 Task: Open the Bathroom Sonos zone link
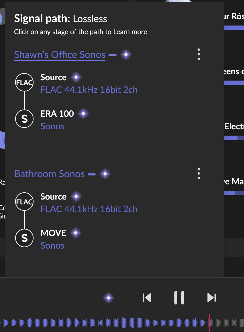point(50,174)
